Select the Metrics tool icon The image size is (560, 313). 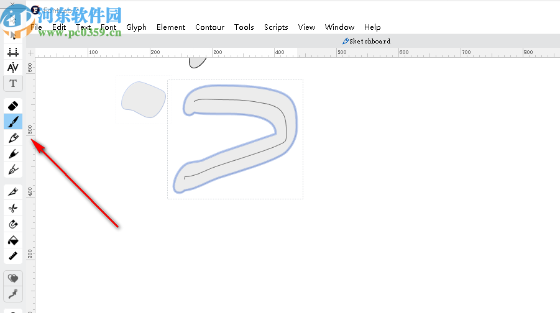[x=13, y=52]
